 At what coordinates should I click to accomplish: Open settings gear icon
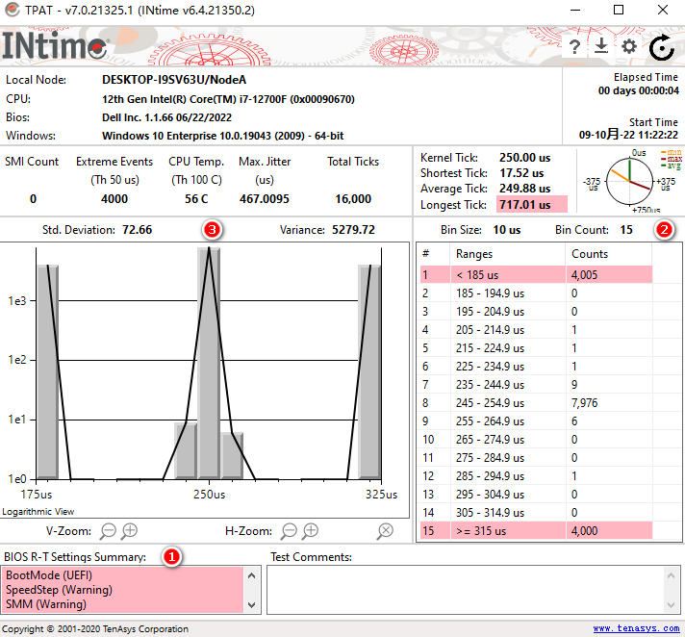pos(629,46)
